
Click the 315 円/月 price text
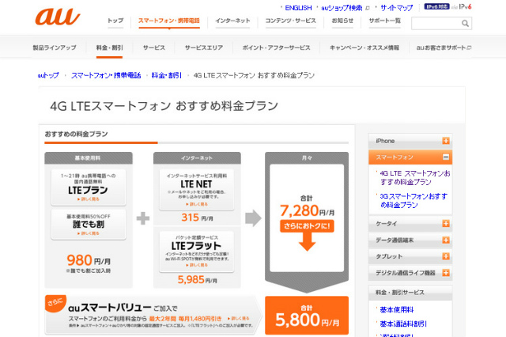click(197, 218)
